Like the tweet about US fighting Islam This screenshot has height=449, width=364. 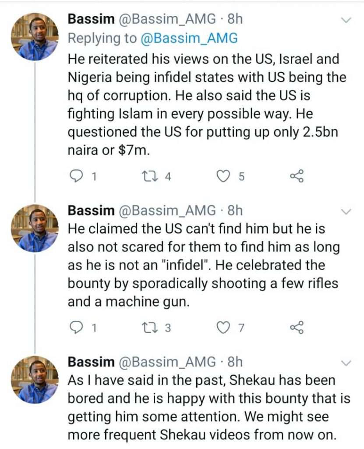tap(224, 176)
